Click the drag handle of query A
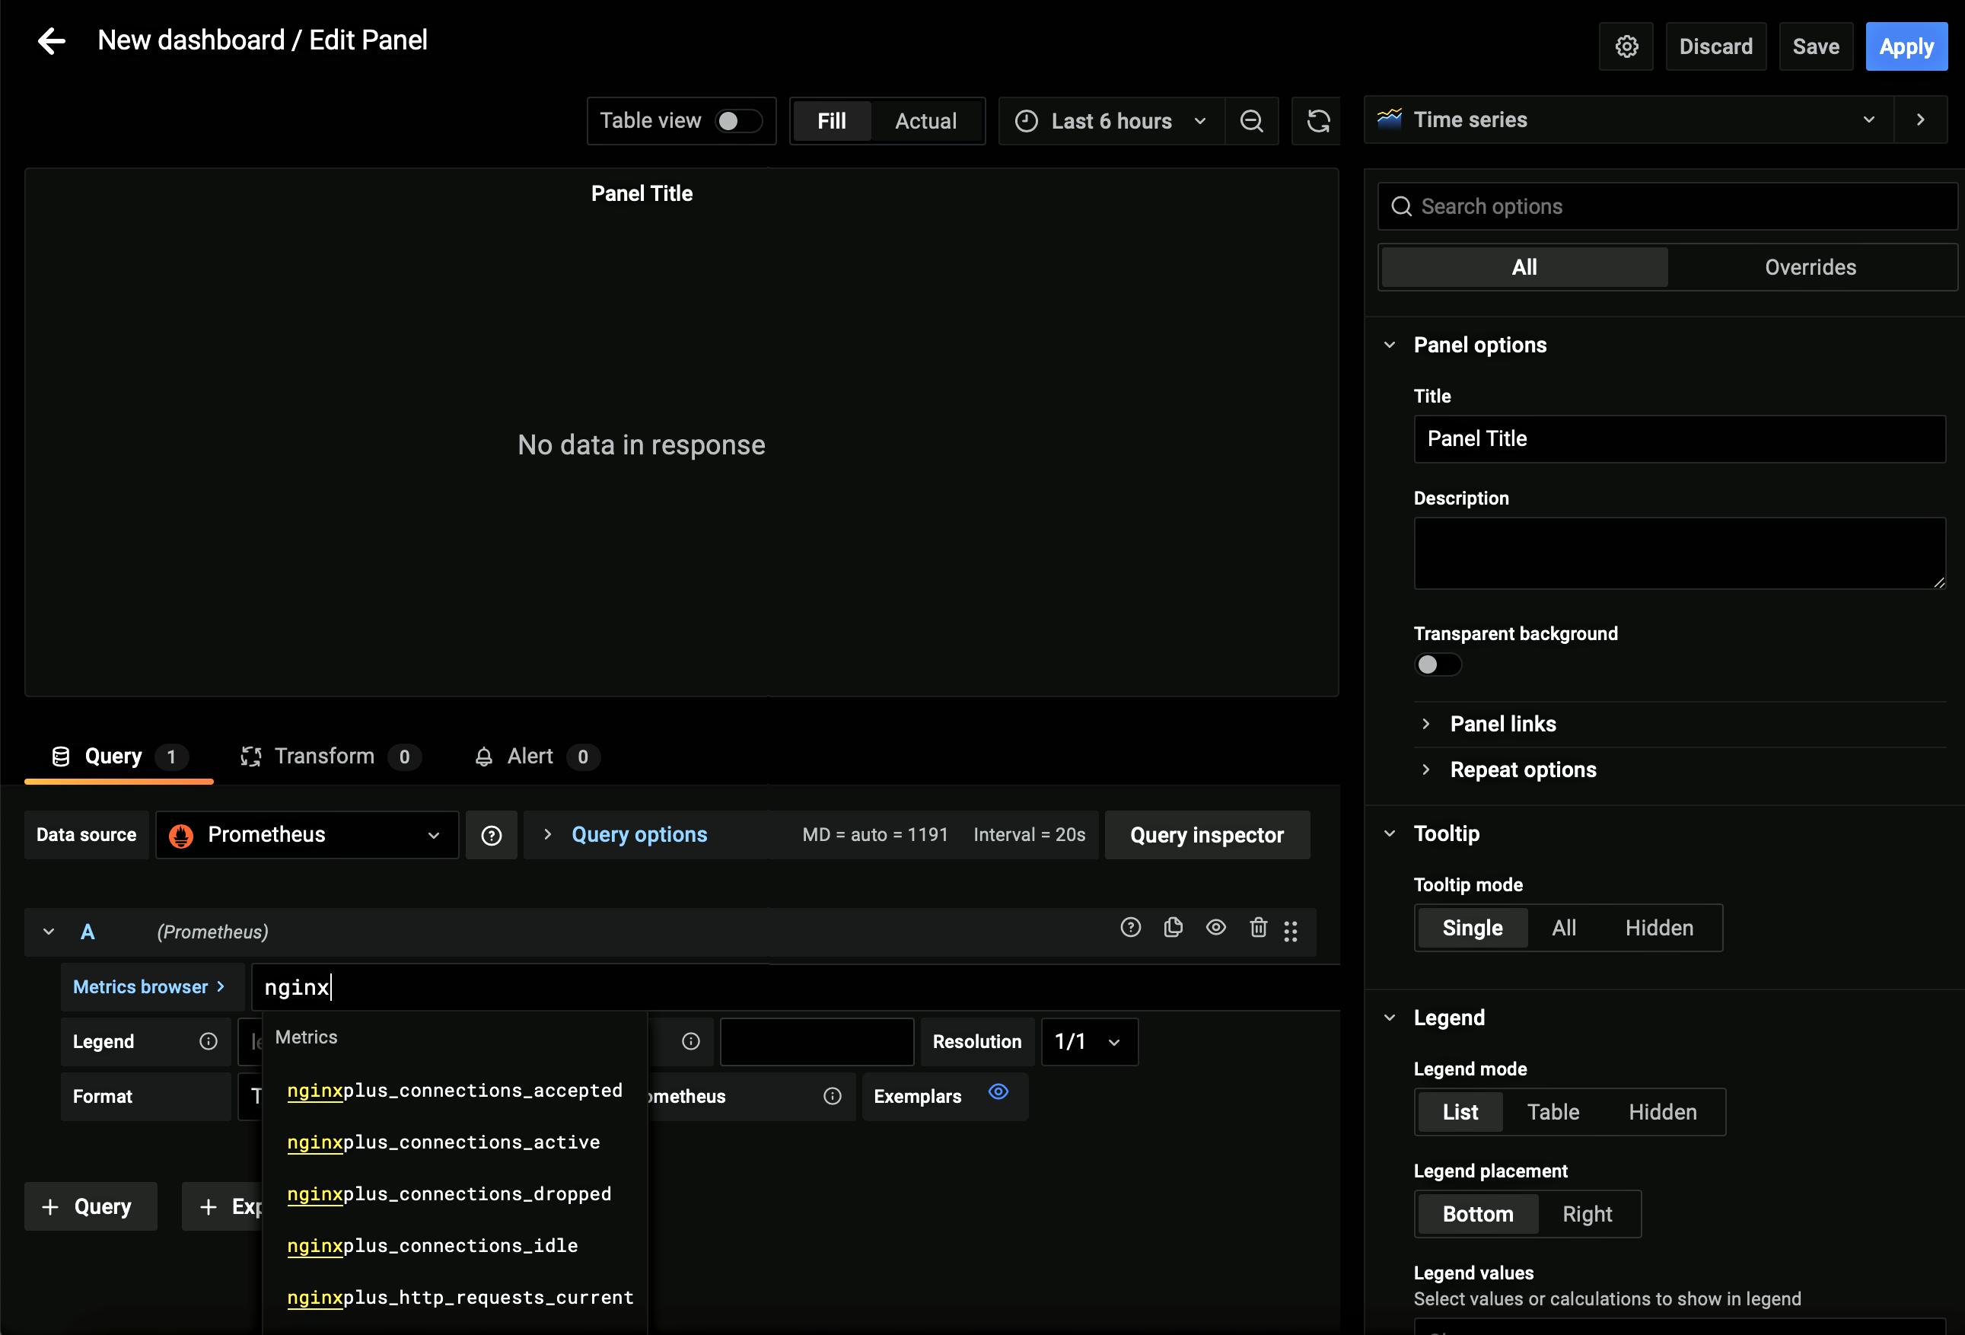This screenshot has width=1965, height=1335. click(x=1290, y=931)
